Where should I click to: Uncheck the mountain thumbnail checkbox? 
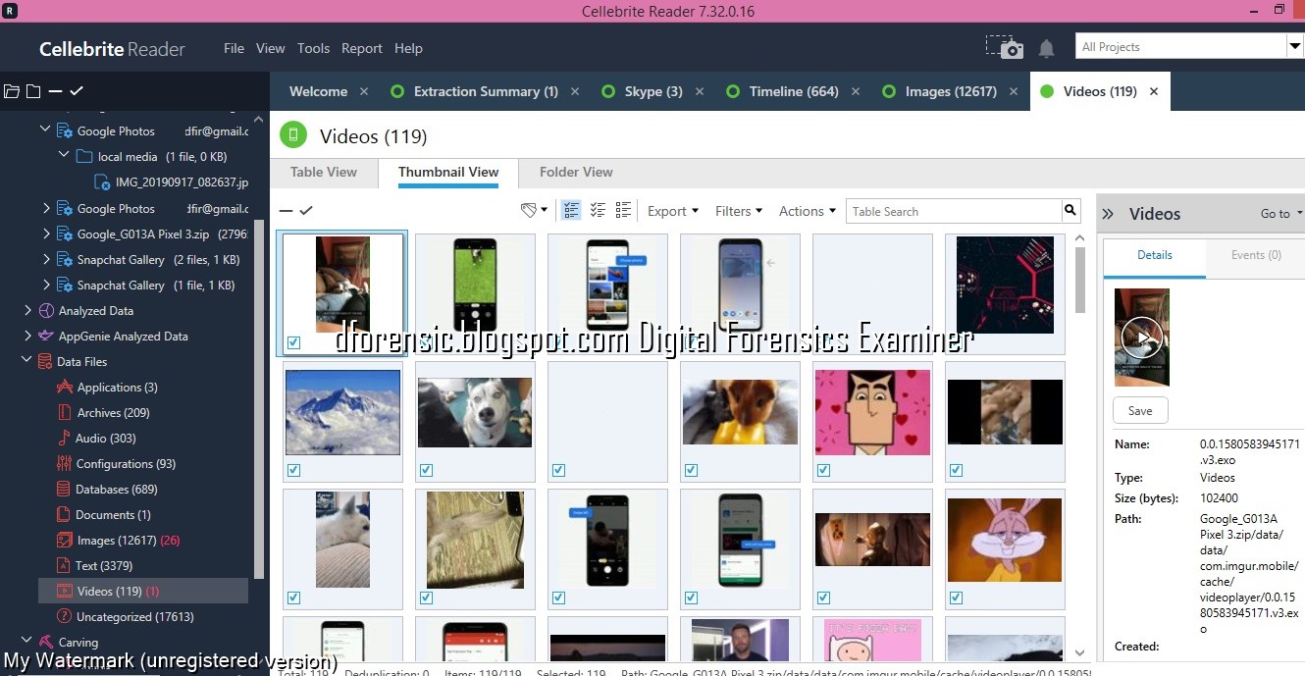(x=294, y=470)
